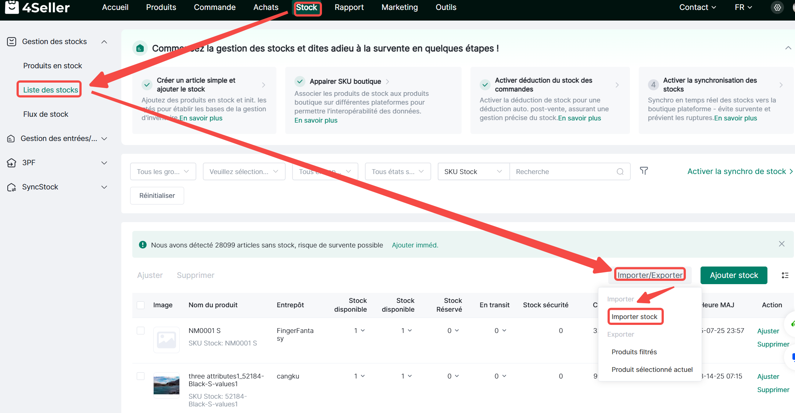Click the 4Seller logo icon

[x=12, y=7]
